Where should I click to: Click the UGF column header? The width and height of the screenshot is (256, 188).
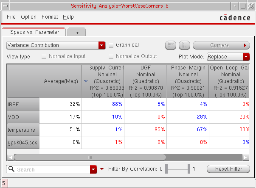pos(146,81)
